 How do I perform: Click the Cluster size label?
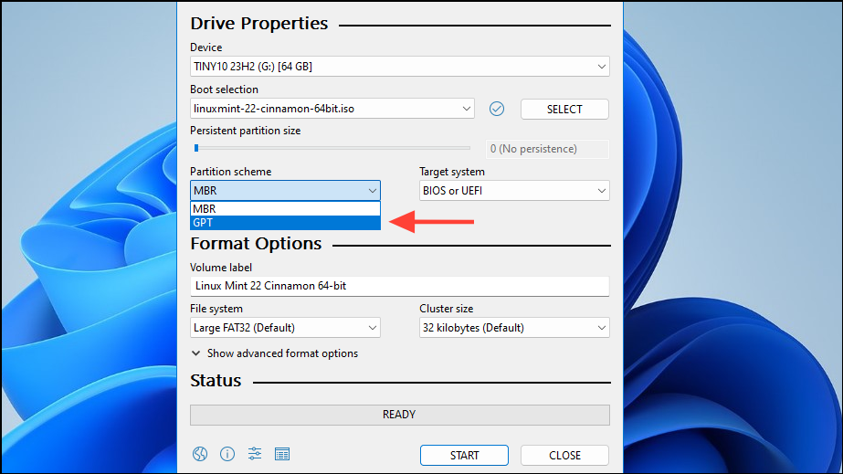447,309
